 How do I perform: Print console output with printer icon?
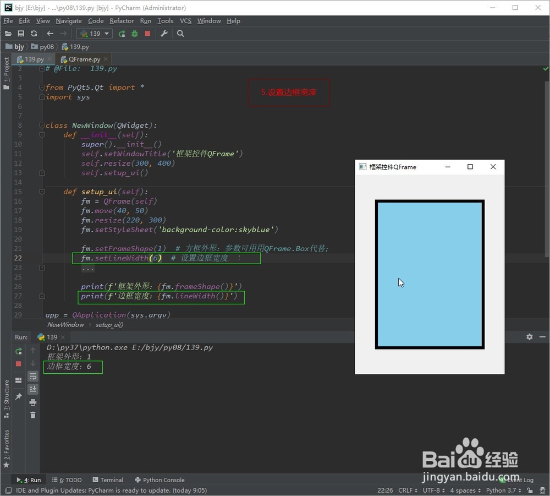click(33, 402)
